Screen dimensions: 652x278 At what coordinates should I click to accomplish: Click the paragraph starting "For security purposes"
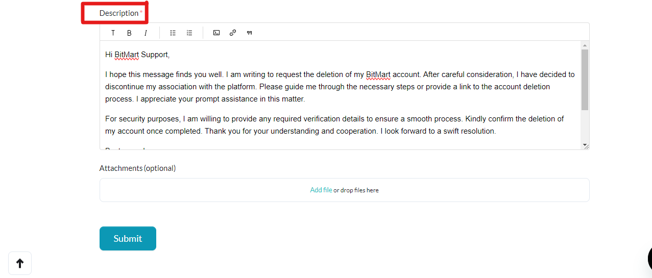coord(334,125)
